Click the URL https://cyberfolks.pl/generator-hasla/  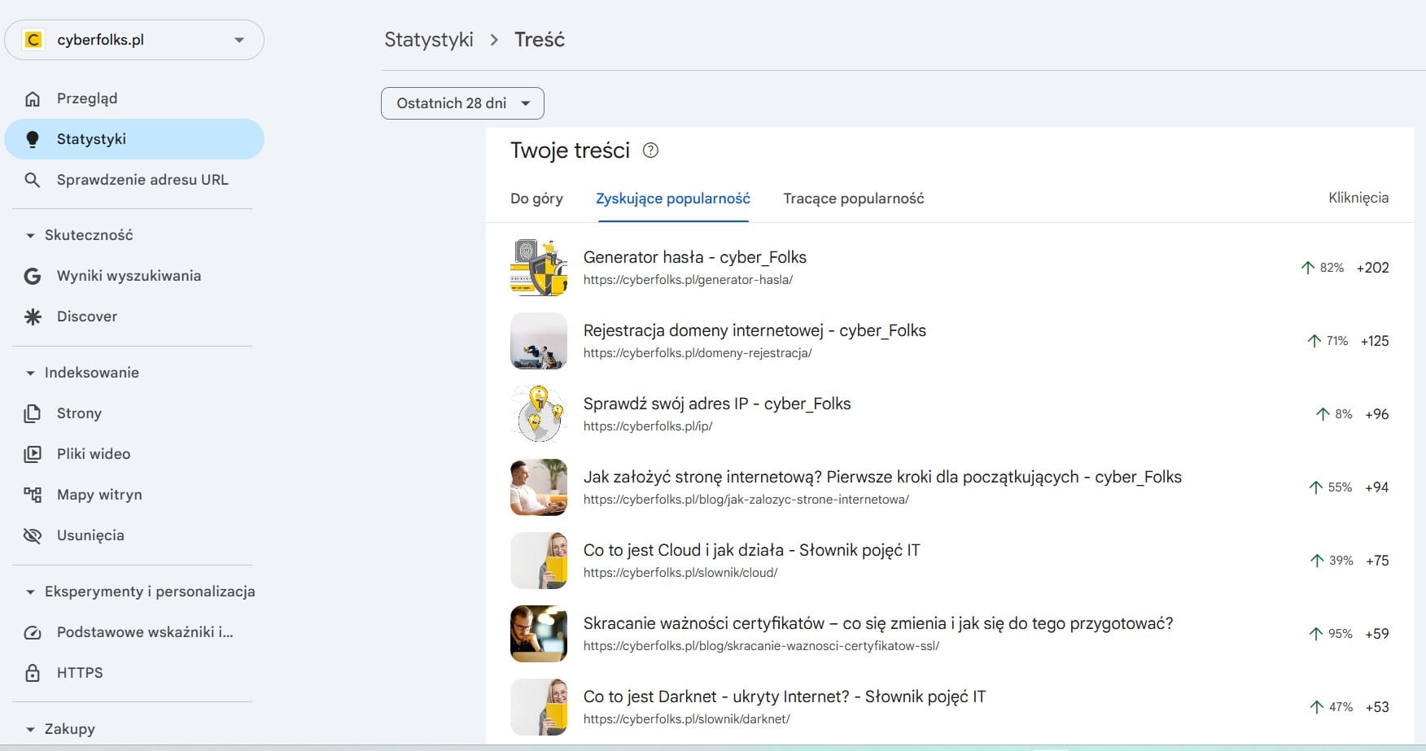tap(688, 280)
